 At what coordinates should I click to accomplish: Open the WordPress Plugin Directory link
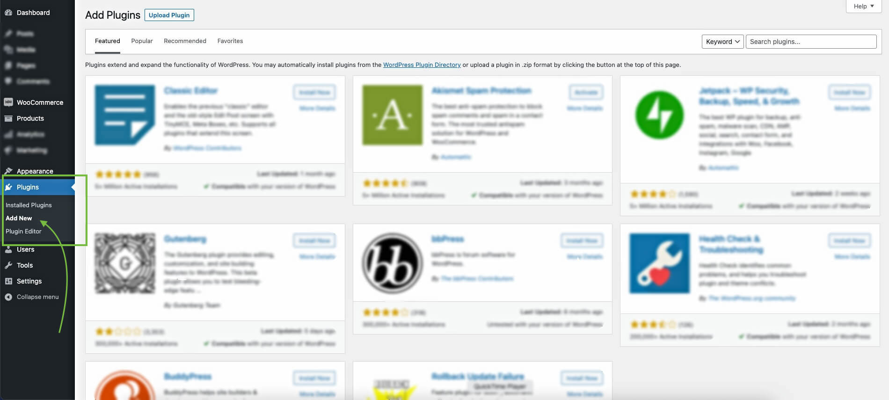pyautogui.click(x=422, y=65)
